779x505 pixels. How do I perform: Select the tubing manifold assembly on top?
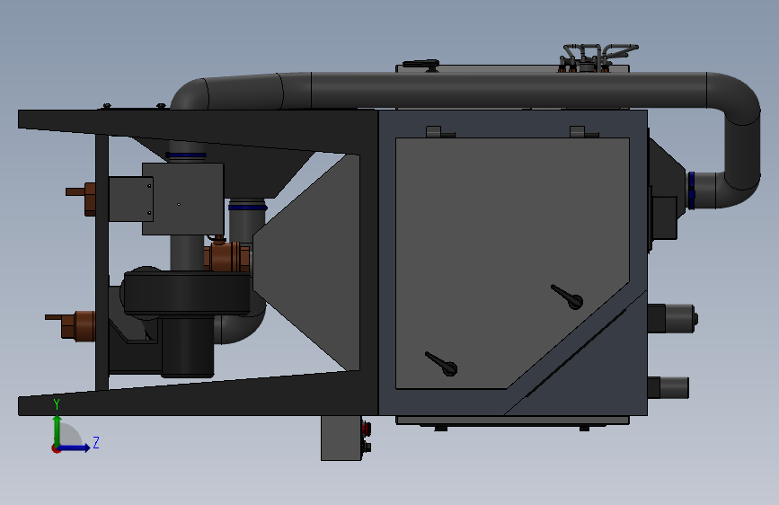tap(596, 58)
